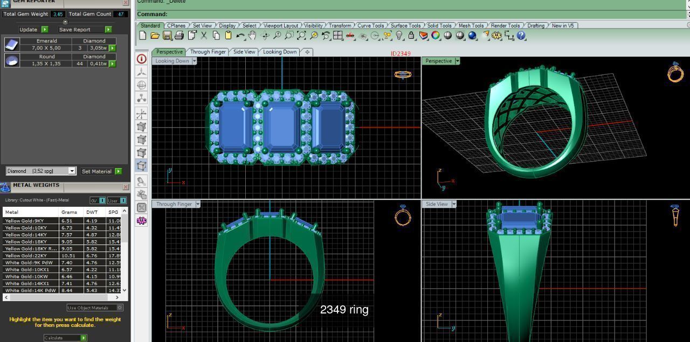This screenshot has height=342, width=690.
Task: Close the Metal Weights panel
Action: tap(126, 187)
